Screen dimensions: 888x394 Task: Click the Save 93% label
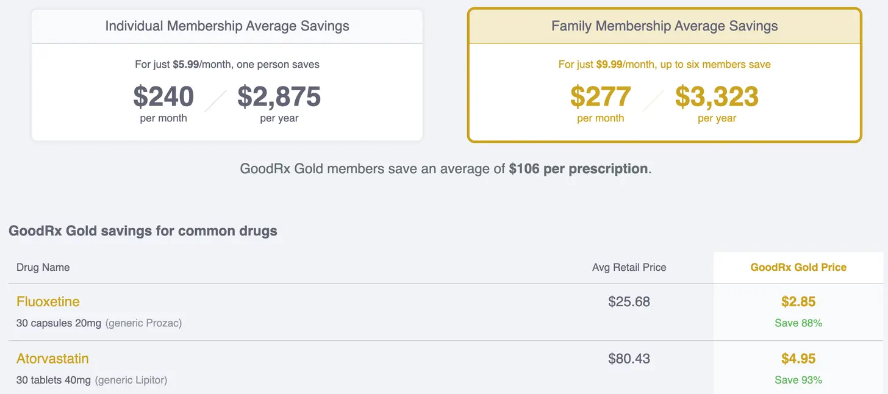[798, 380]
